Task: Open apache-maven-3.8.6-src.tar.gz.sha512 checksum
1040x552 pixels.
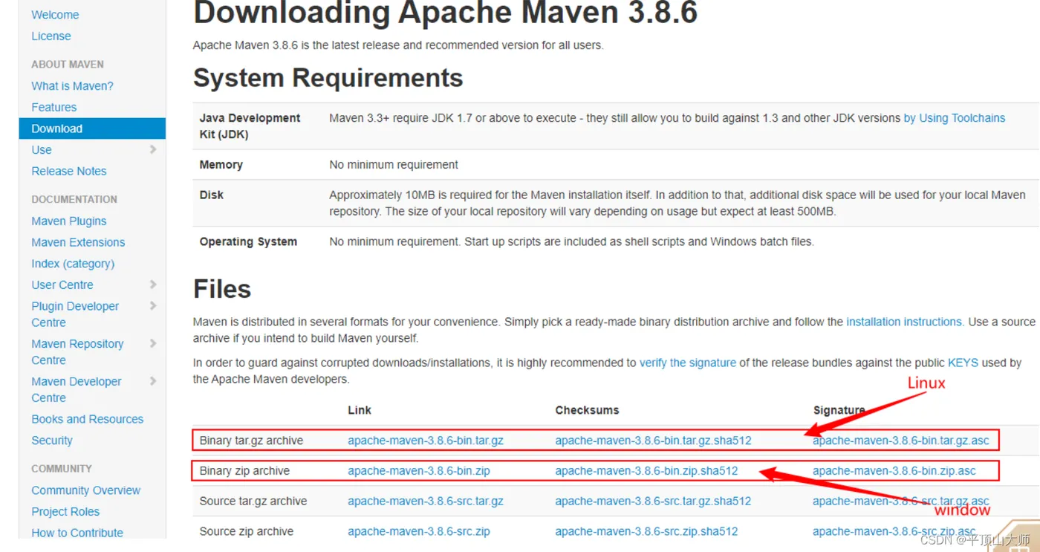Action: click(x=654, y=501)
